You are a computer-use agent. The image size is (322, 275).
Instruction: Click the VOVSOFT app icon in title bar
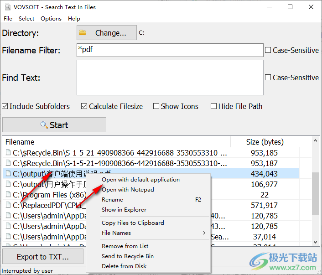click(8, 7)
